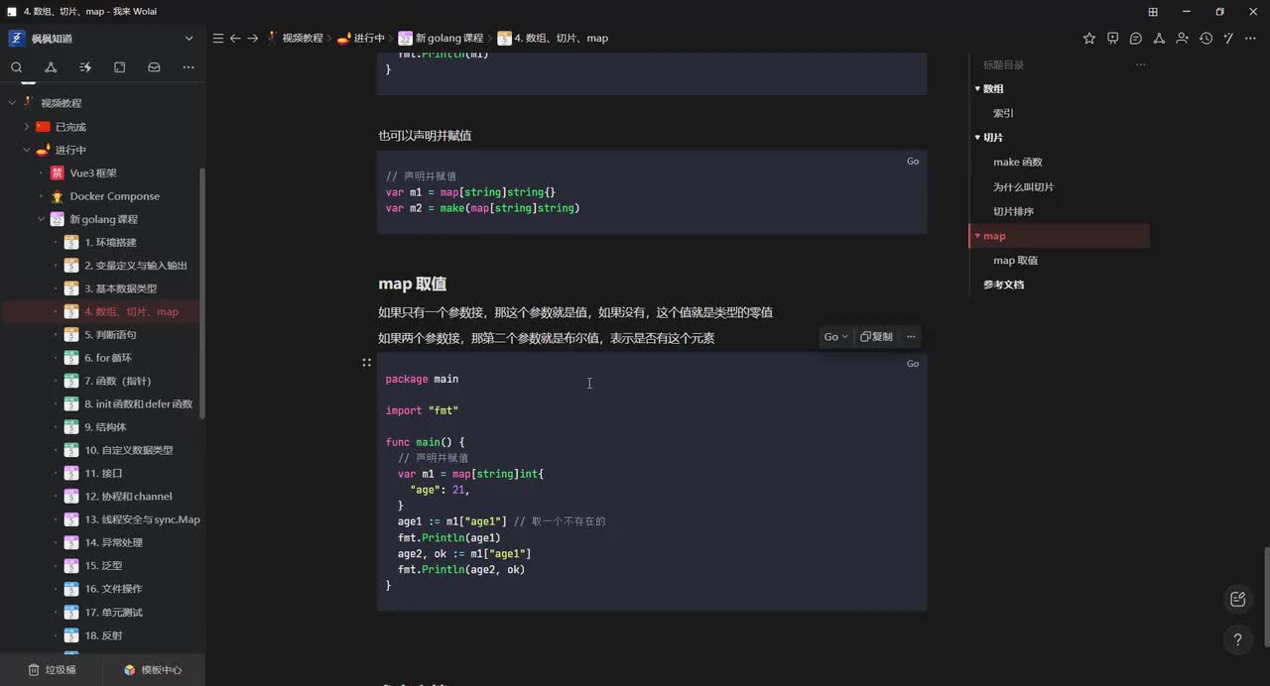Open the help question mark button
1270x686 pixels.
1237,640
